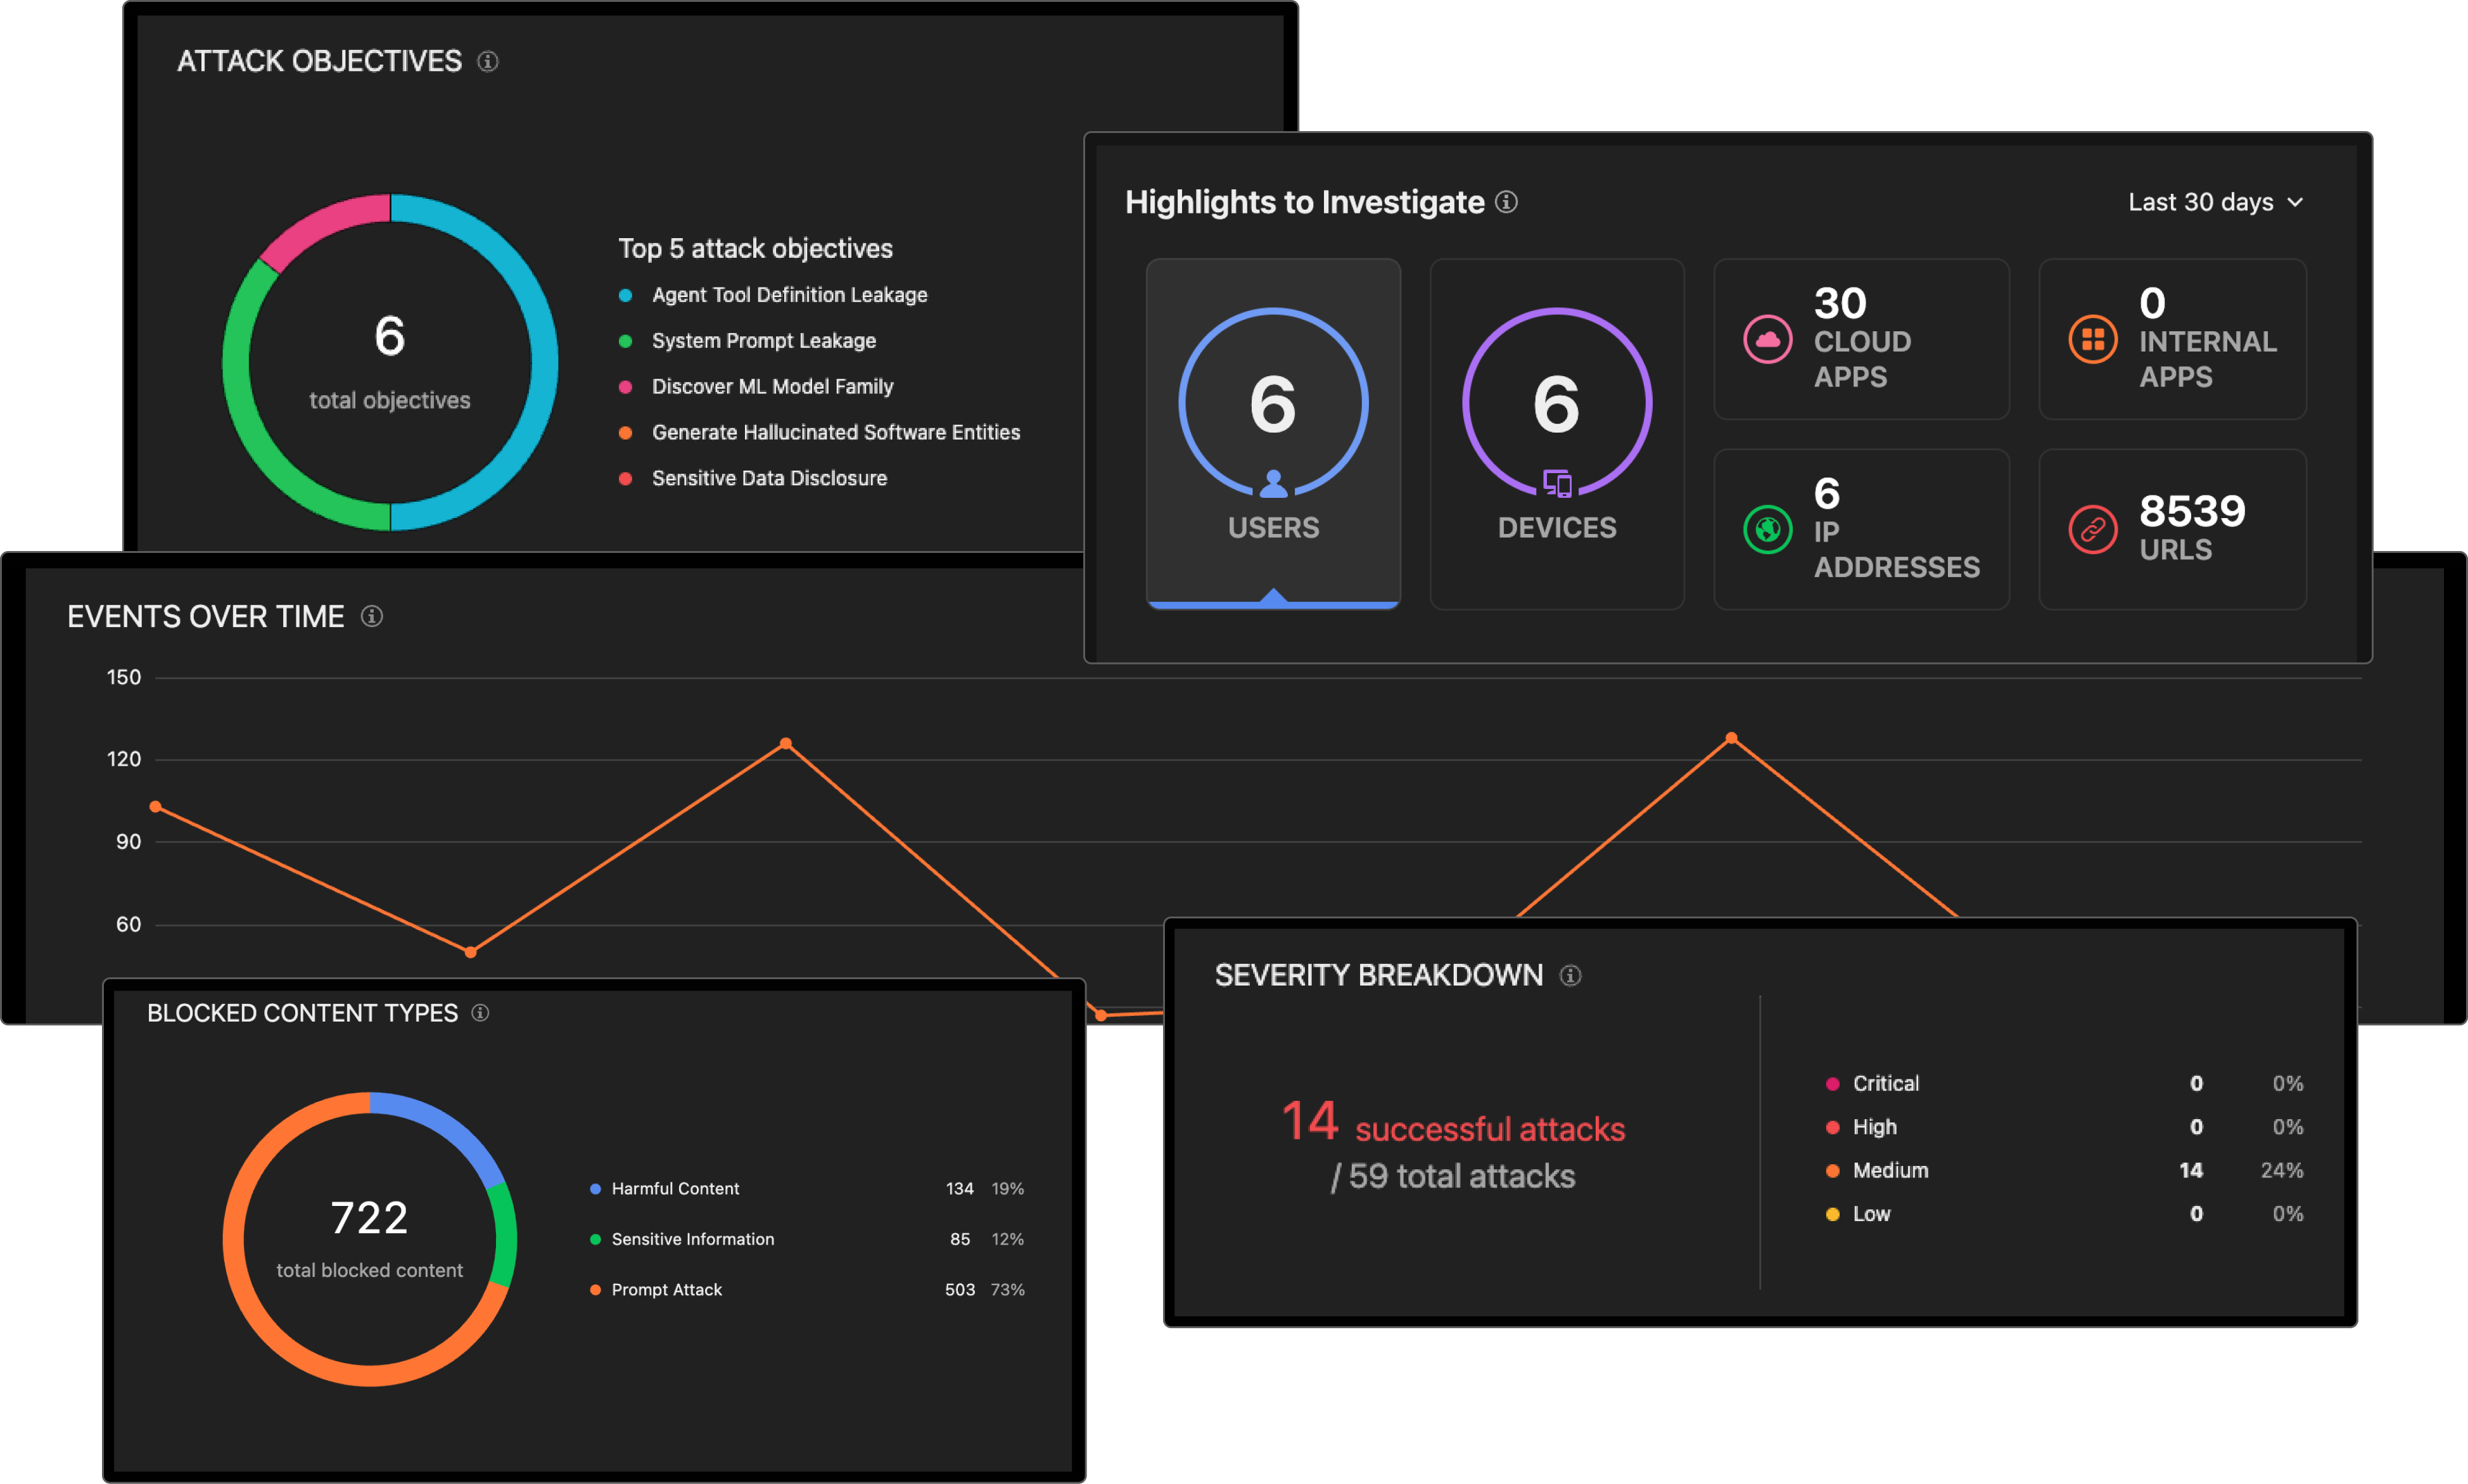
Task: Click the Harmful Content label
Action: pos(675,1189)
